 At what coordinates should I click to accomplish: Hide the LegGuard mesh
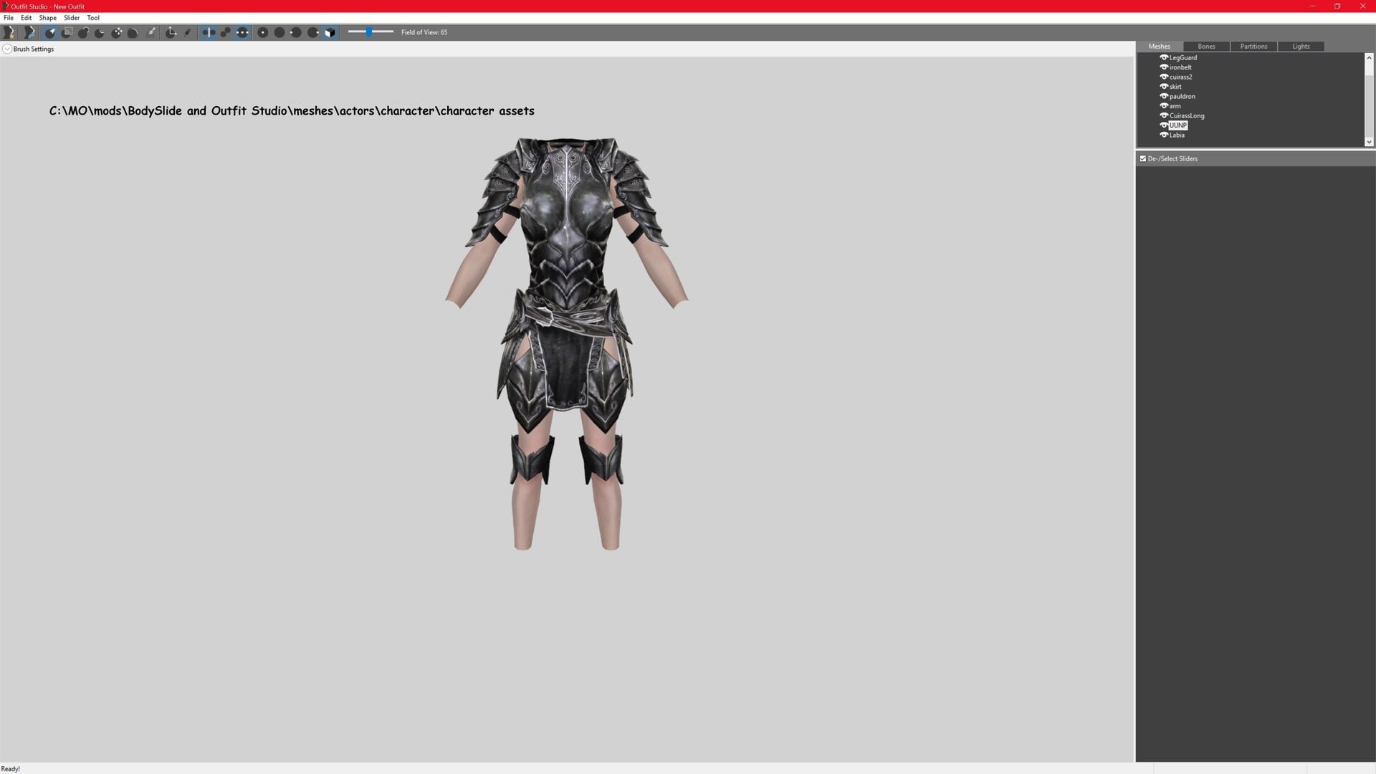click(1164, 57)
